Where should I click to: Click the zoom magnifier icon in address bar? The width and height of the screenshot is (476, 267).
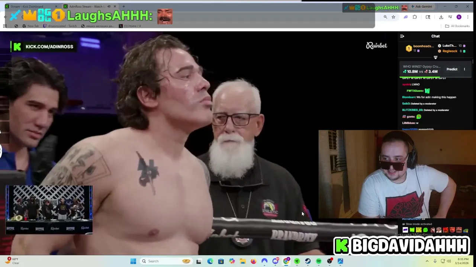(385, 17)
